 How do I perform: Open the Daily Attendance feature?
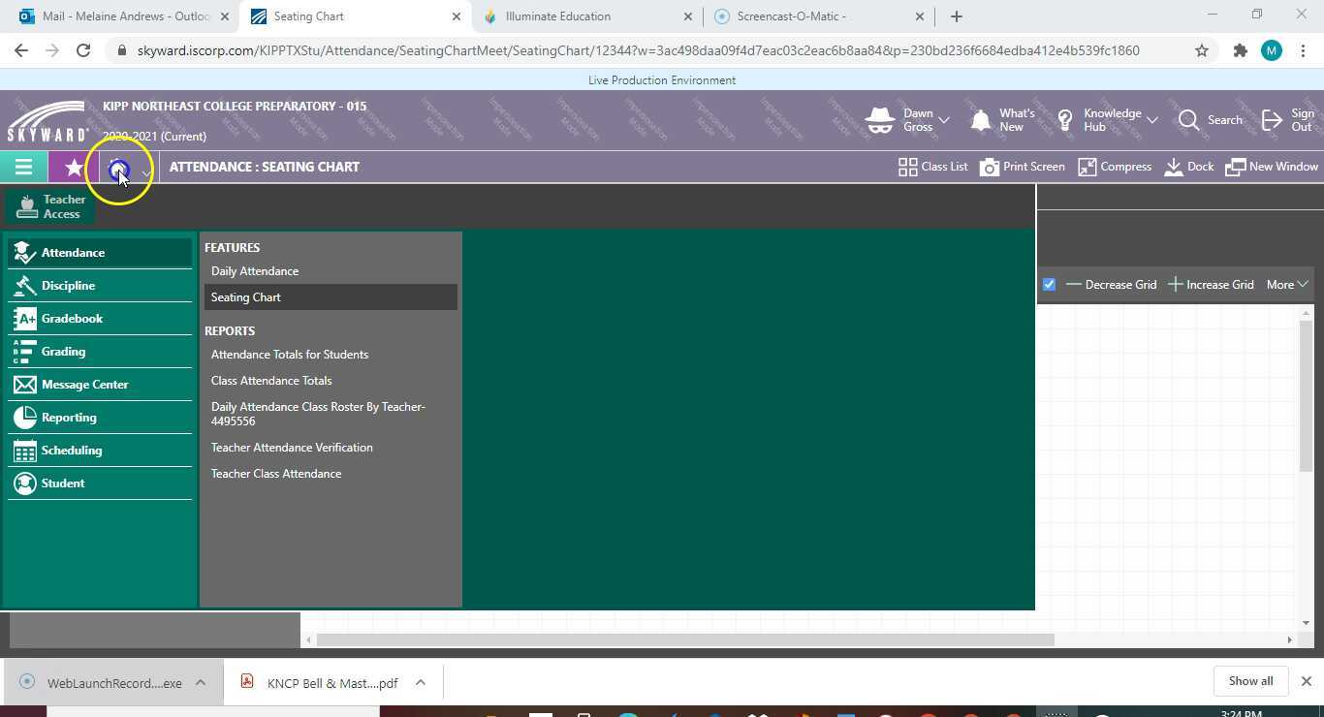coord(254,270)
